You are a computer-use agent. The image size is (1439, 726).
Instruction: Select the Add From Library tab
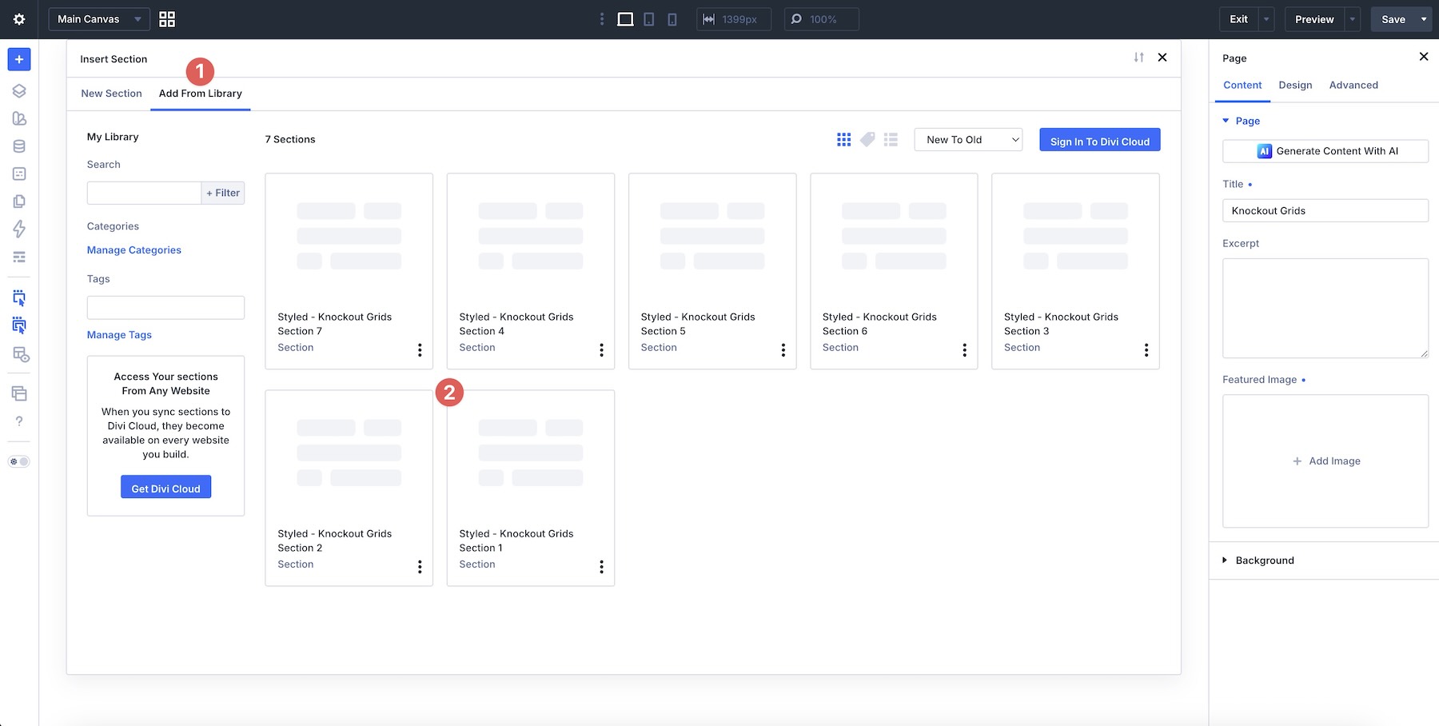pos(201,94)
